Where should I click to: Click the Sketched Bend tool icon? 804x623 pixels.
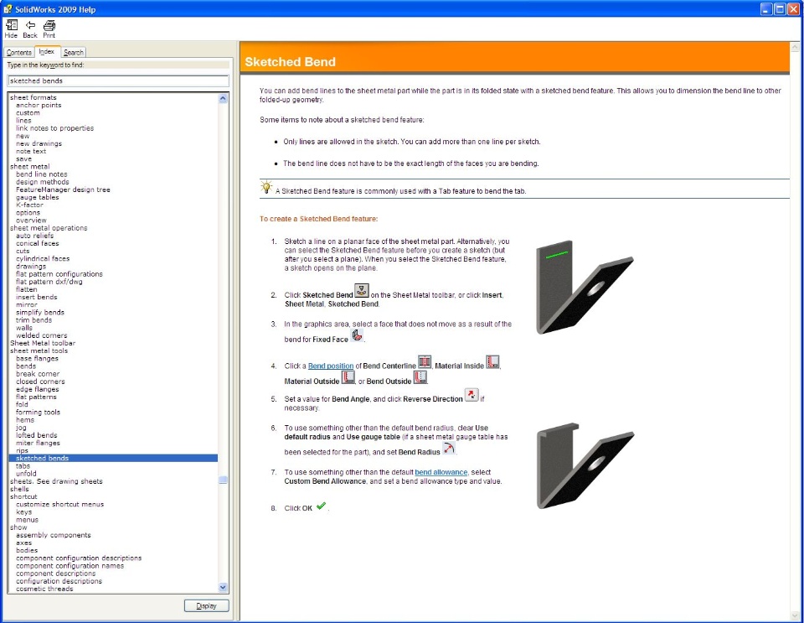[362, 290]
